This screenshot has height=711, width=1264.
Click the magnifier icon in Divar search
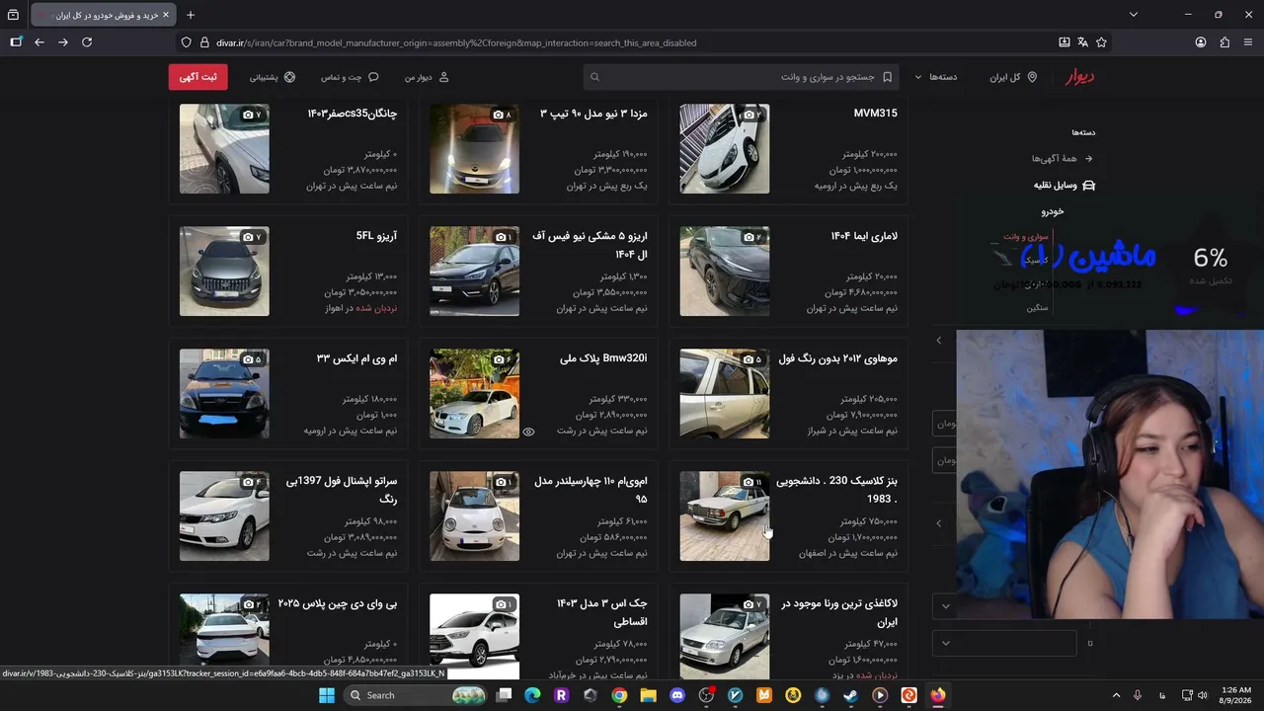[594, 77]
